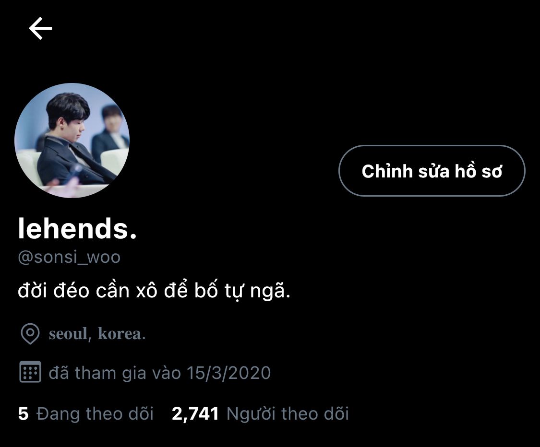Click the 15/3/2020 join date
540x447 pixels.
click(228, 373)
